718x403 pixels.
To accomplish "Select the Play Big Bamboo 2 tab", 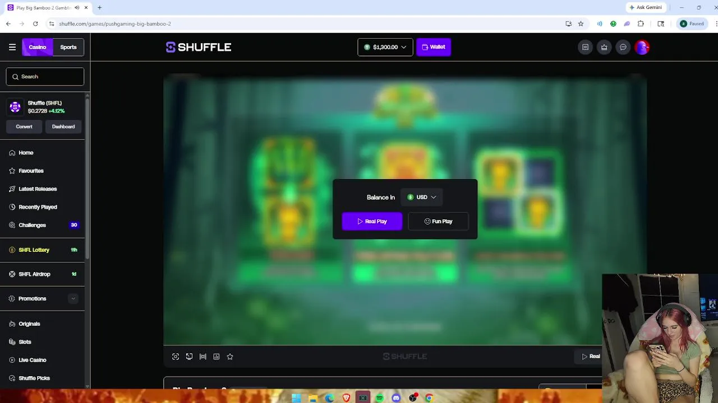I will pyautogui.click(x=44, y=8).
